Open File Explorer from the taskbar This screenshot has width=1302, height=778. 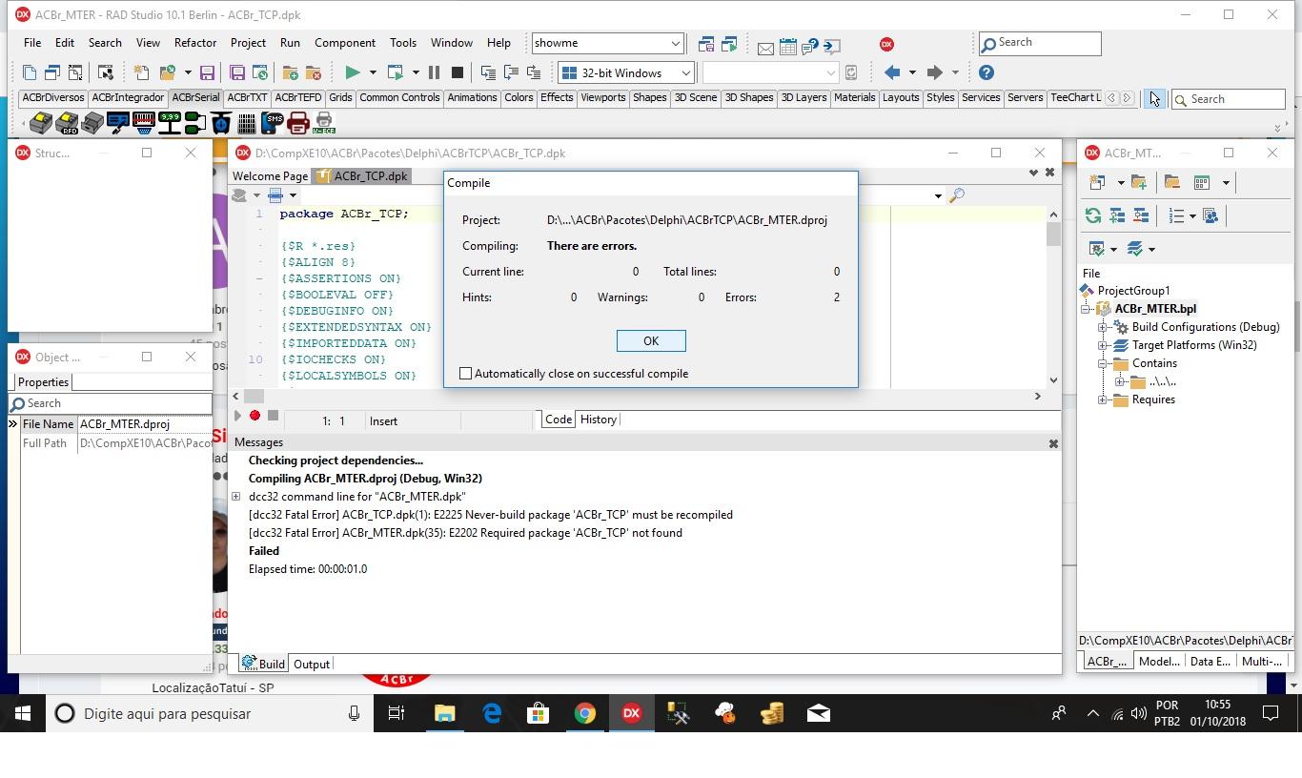[x=444, y=713]
